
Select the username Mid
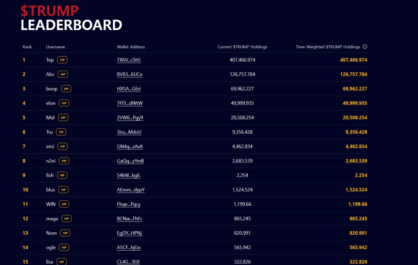point(50,117)
